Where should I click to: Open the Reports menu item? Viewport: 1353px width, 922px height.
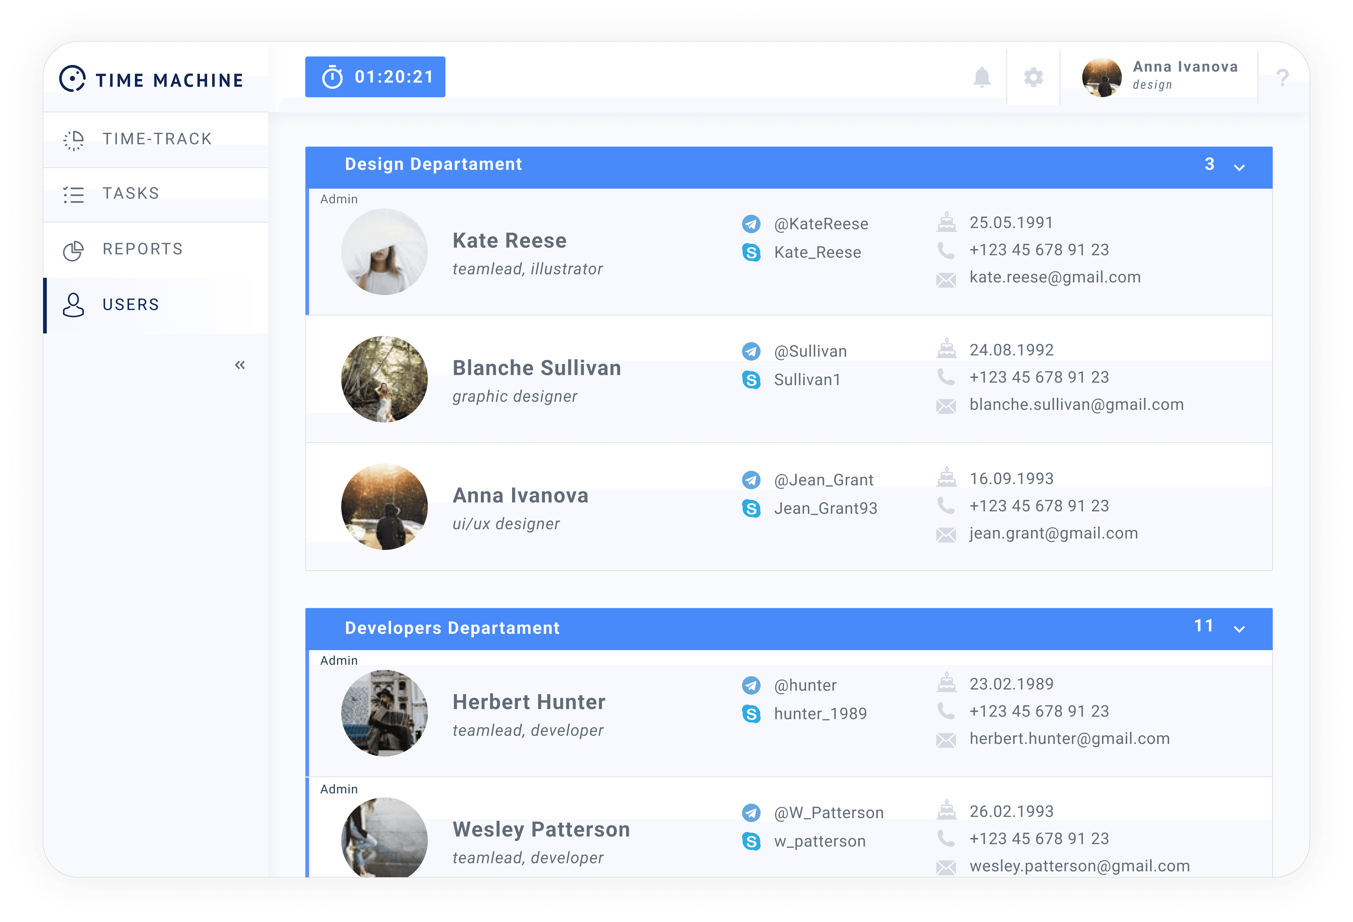142,250
